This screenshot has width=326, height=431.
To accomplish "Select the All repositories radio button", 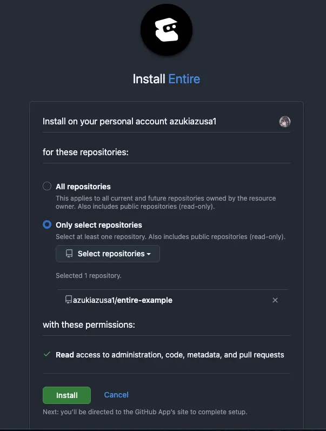I will (47, 186).
